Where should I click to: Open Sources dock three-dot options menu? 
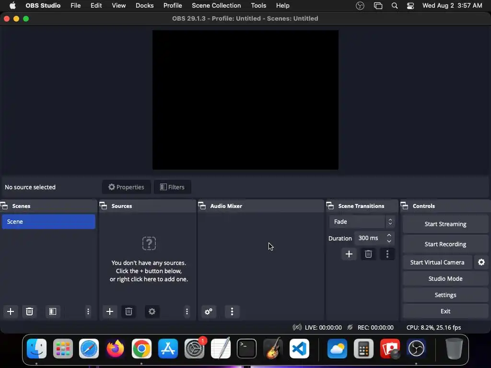187,311
